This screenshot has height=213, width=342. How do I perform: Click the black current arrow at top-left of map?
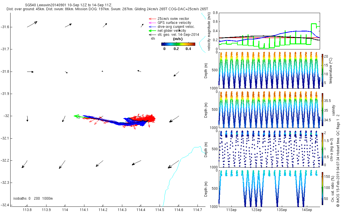32,24
